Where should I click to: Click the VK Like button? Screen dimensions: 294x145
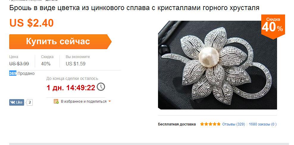pos(17,102)
